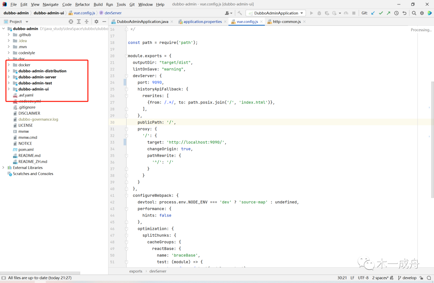Image resolution: width=434 pixels, height=283 pixels.
Task: Select dubbo-governance.log file
Action: 38,119
